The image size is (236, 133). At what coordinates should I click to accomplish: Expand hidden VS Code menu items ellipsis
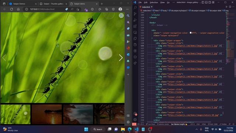[173, 3]
